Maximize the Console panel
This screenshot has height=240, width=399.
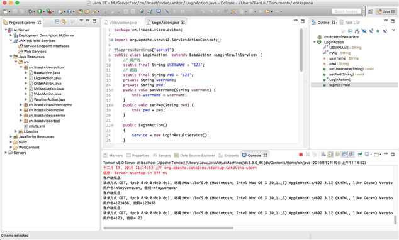tap(393, 154)
